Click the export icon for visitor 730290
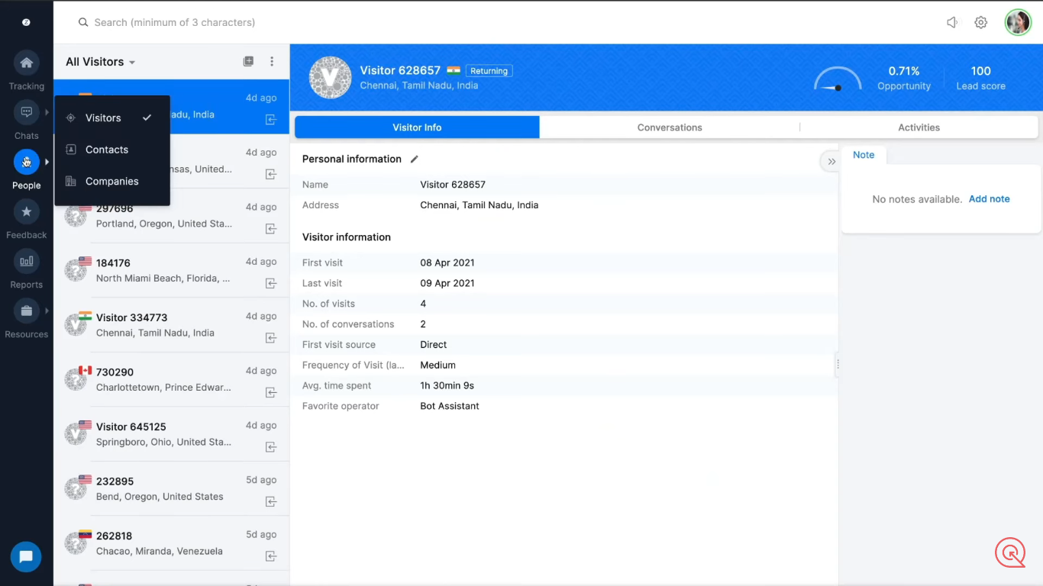Image resolution: width=1043 pixels, height=586 pixels. [271, 392]
